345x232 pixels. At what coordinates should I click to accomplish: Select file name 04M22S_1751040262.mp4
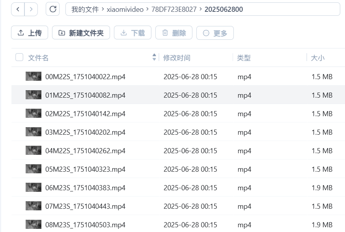pyautogui.click(x=86, y=150)
